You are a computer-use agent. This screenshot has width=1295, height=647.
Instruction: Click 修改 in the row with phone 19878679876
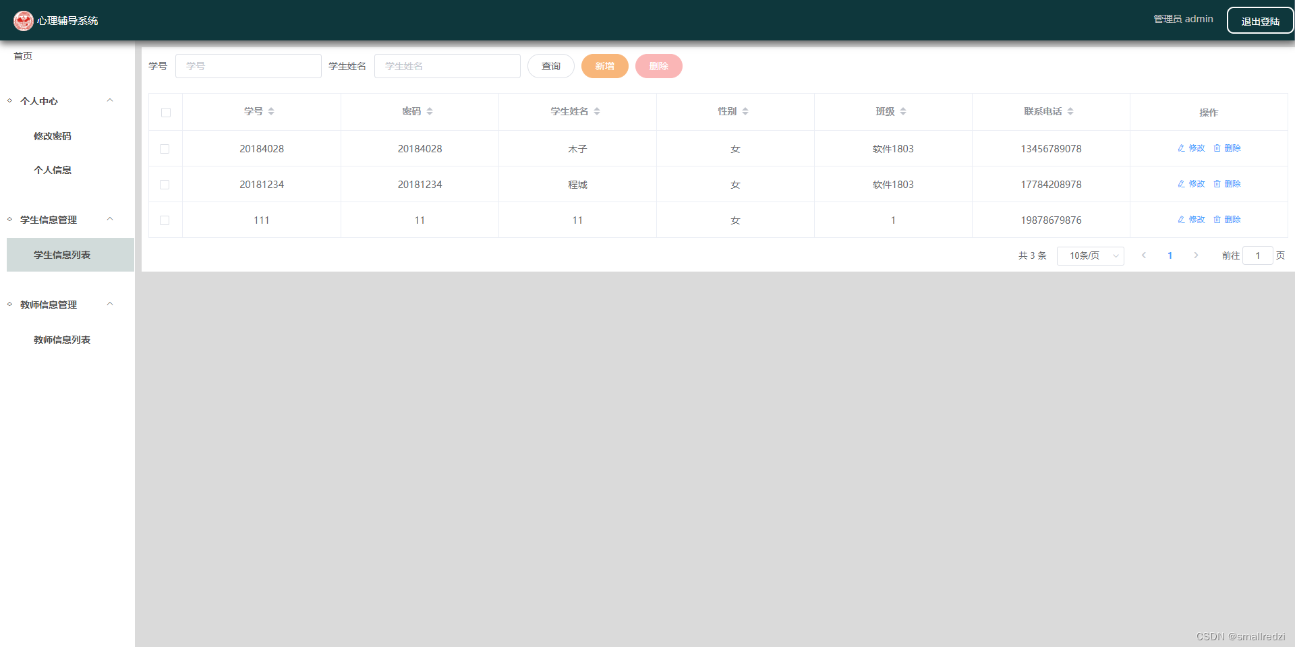tap(1191, 220)
